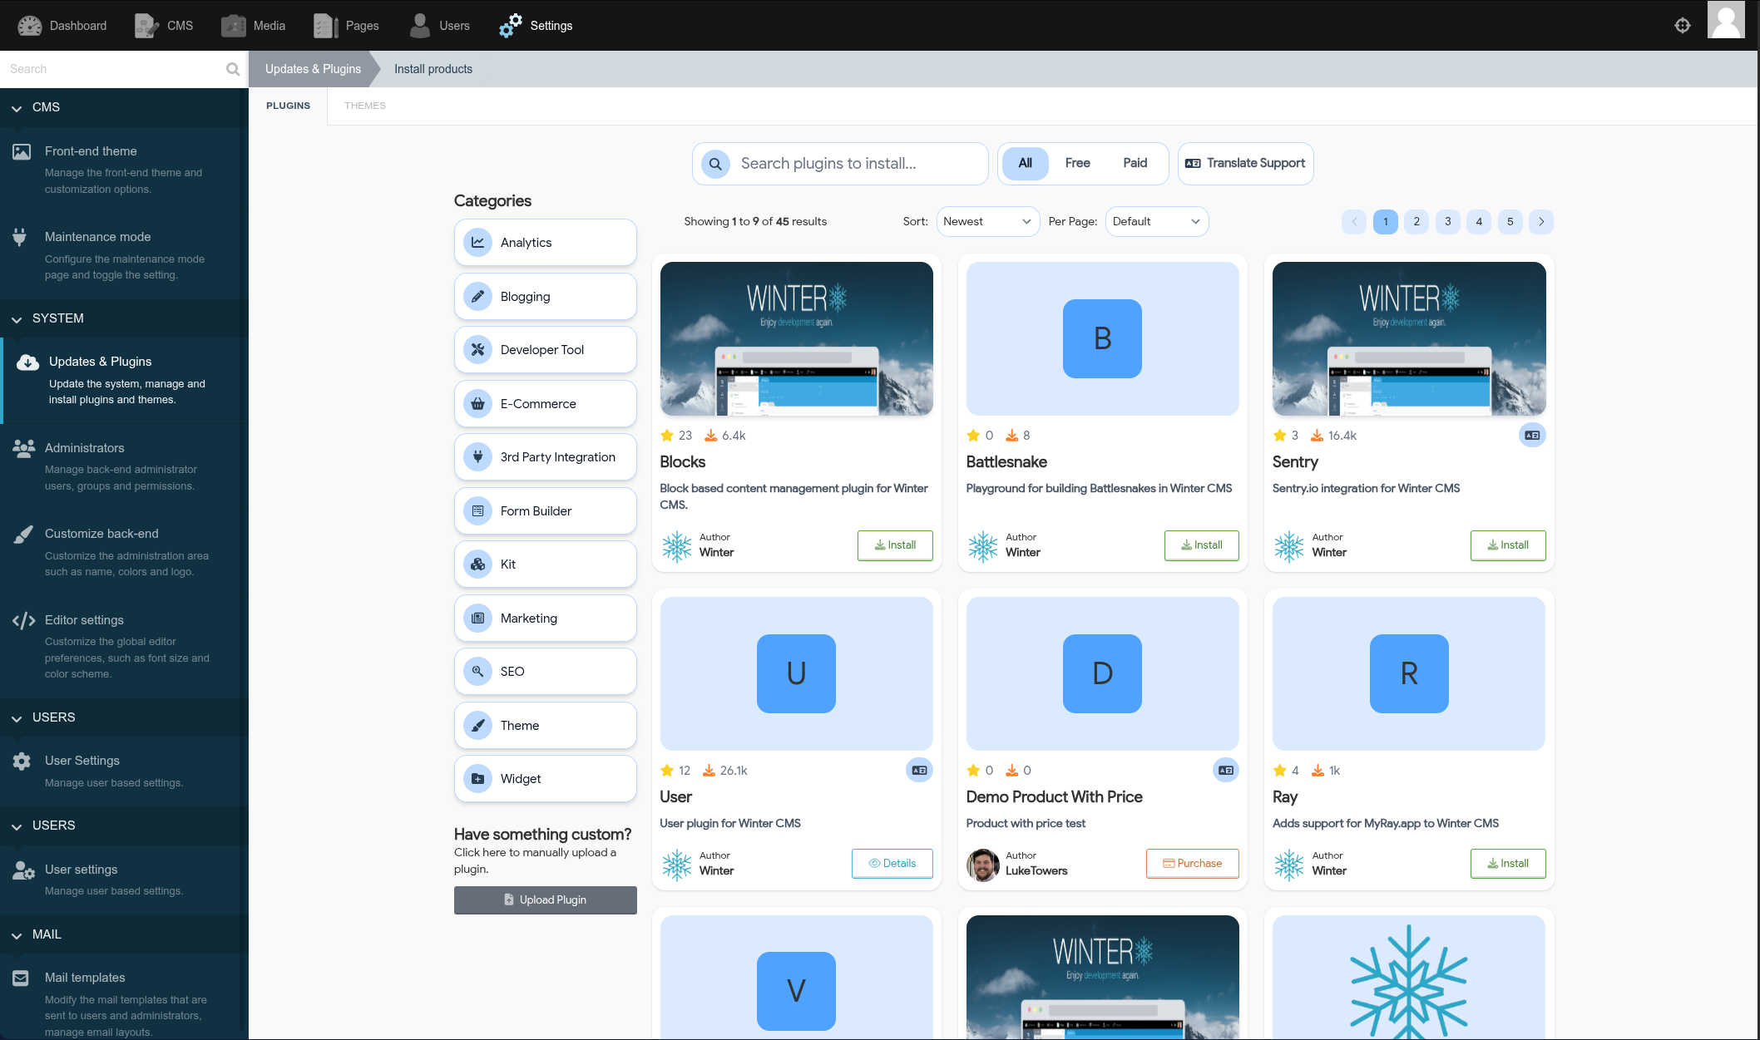Click the Developer Tool wrench icon
The height and width of the screenshot is (1040, 1760).
[477, 350]
